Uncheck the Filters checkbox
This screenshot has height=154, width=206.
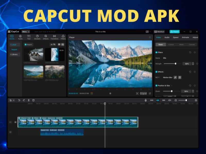(x=156, y=52)
